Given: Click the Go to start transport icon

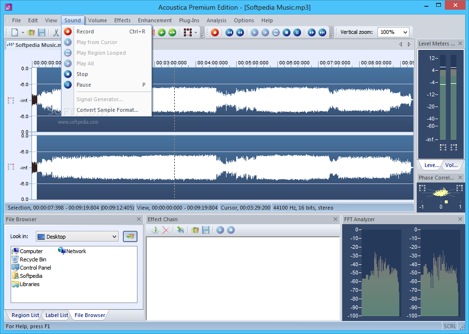Looking at the screenshot, I should (229, 32).
